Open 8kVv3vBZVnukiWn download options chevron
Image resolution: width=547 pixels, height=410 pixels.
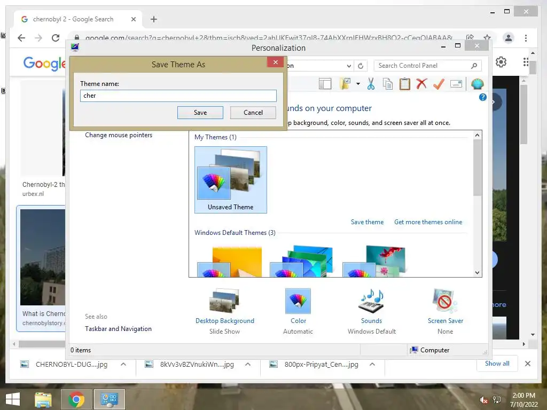(x=248, y=364)
